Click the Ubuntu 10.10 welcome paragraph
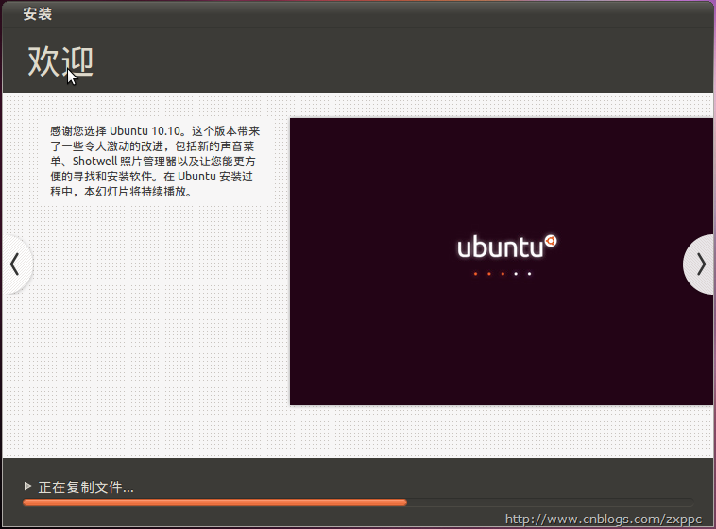716x529 pixels. (155, 162)
